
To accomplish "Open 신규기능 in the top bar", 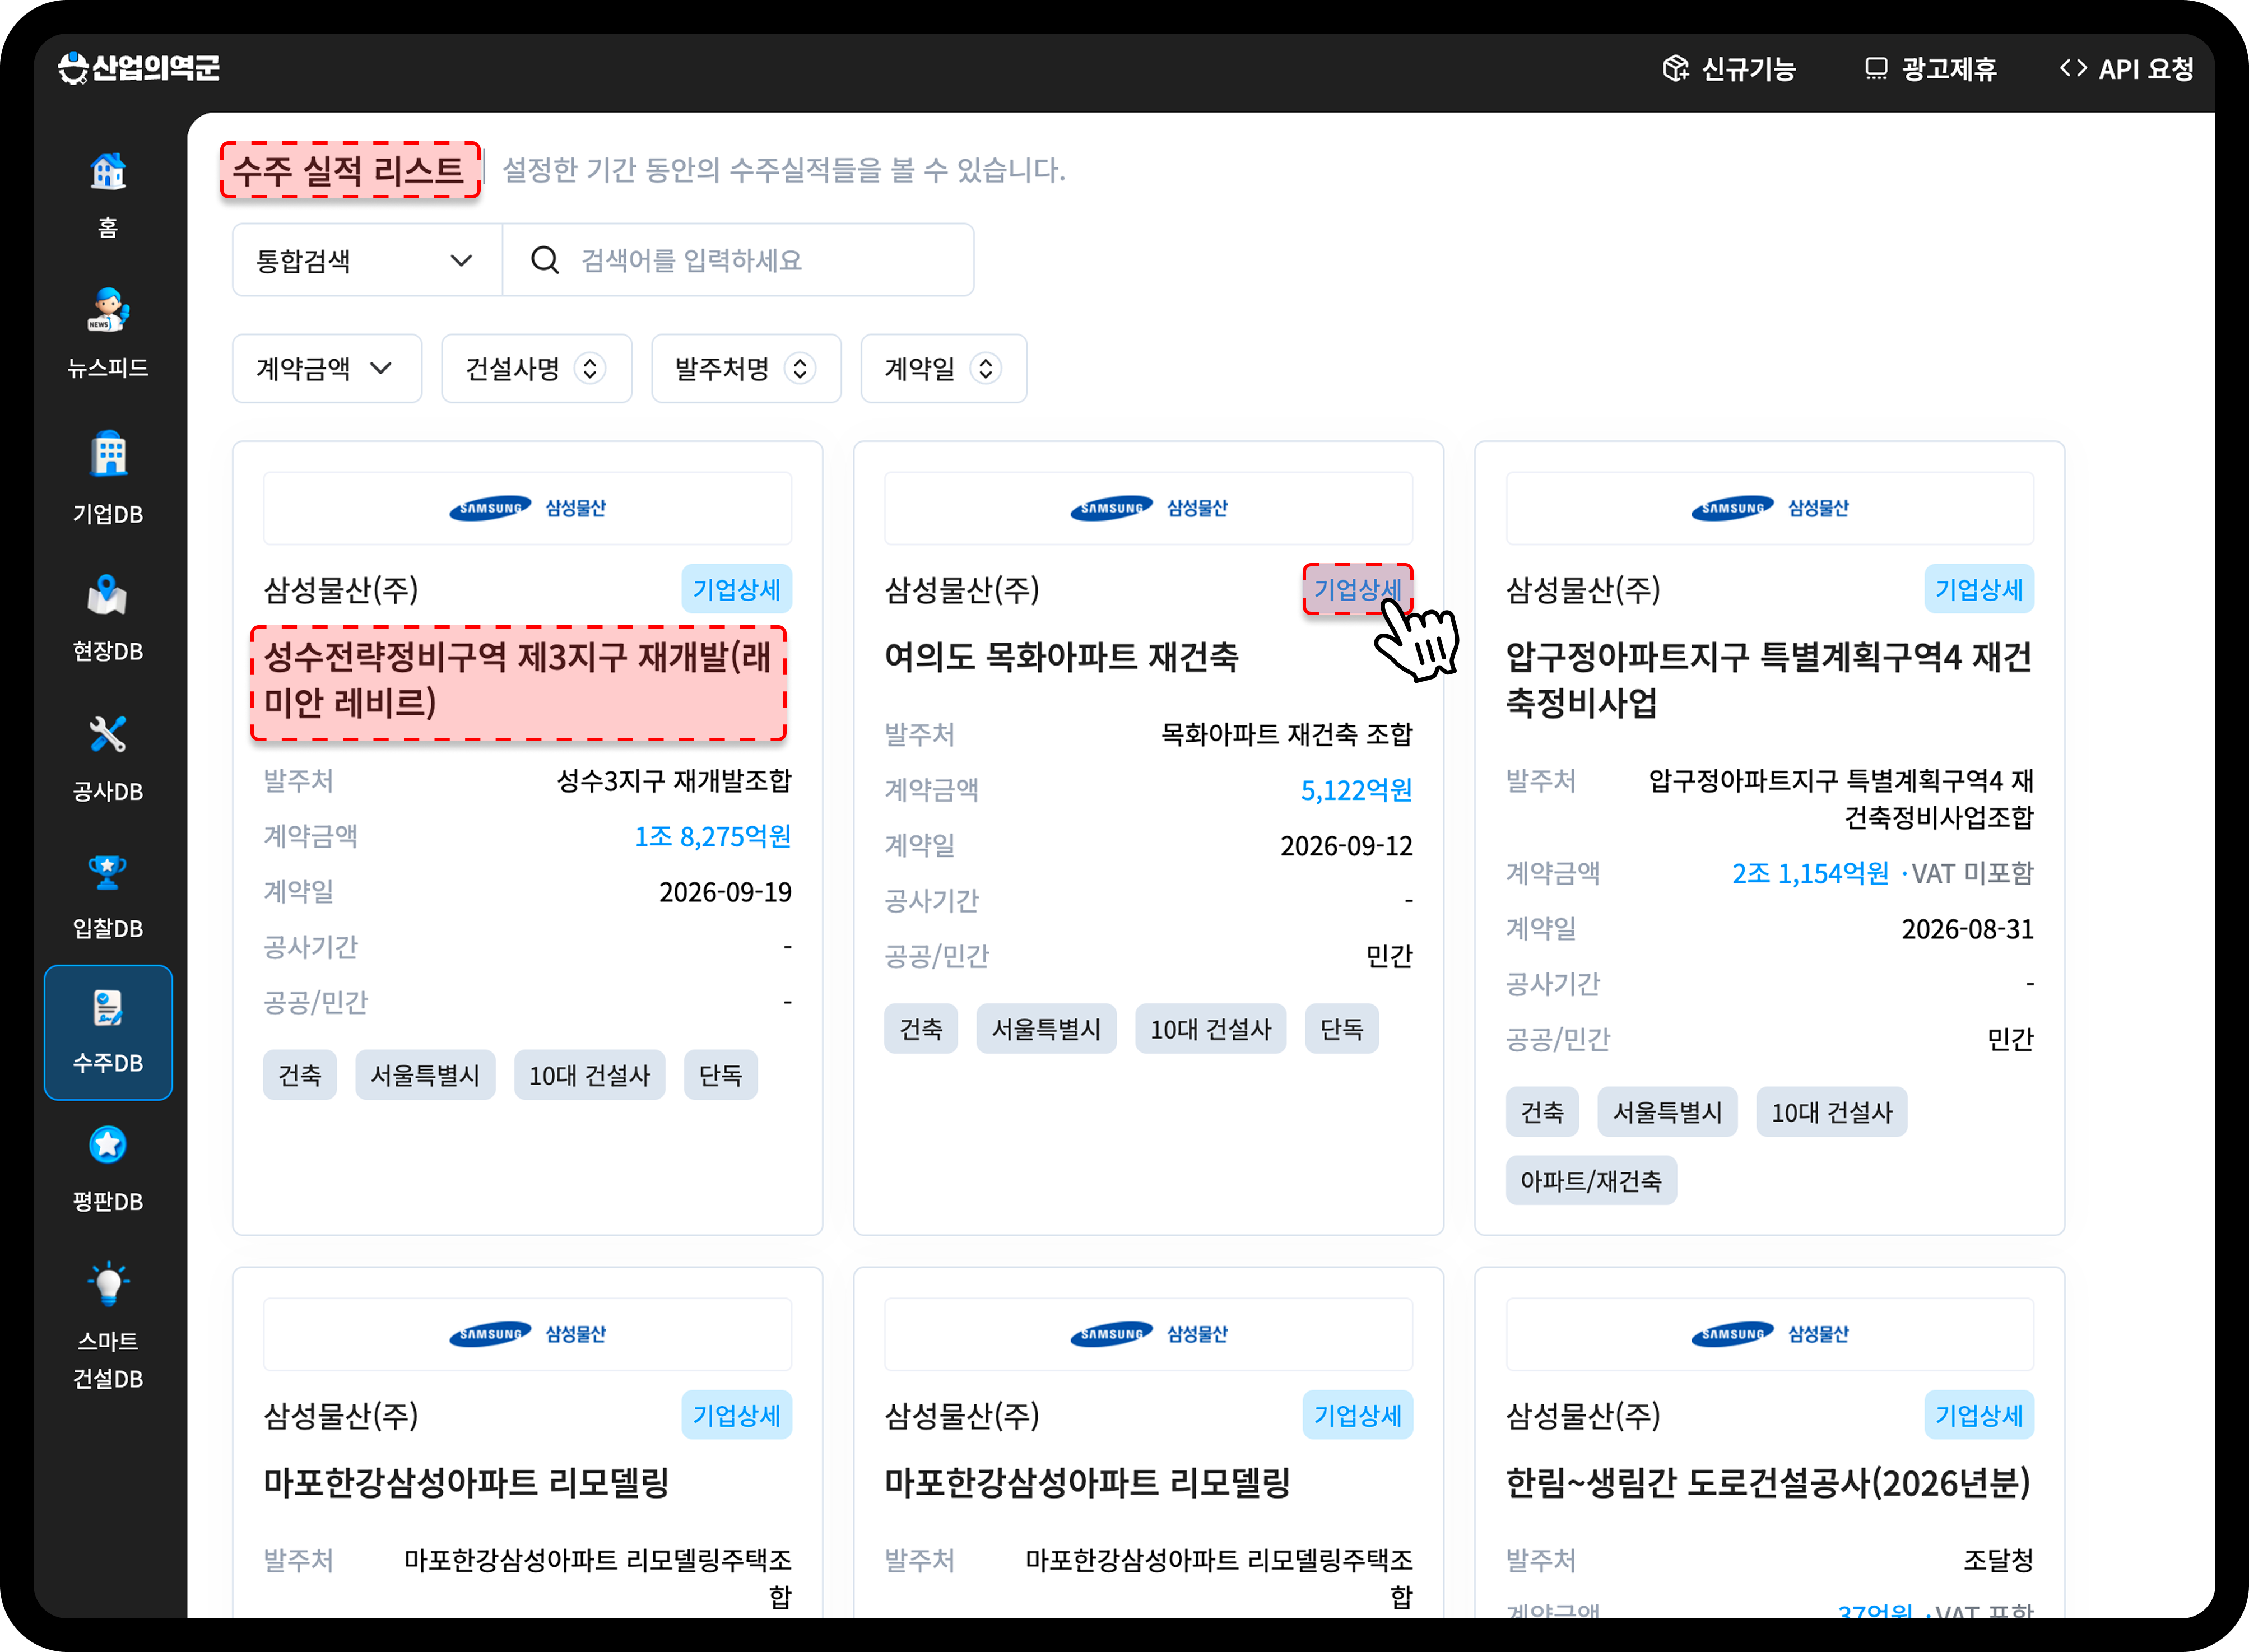I will [1729, 68].
